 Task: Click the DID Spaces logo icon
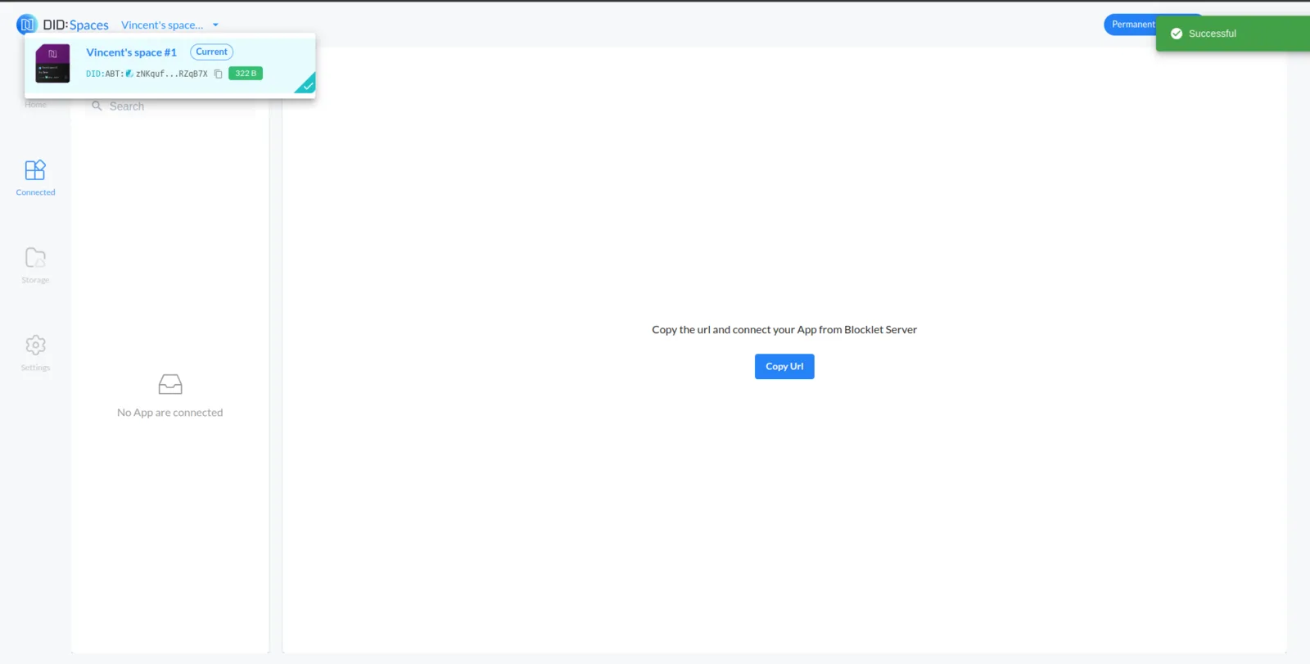click(27, 25)
